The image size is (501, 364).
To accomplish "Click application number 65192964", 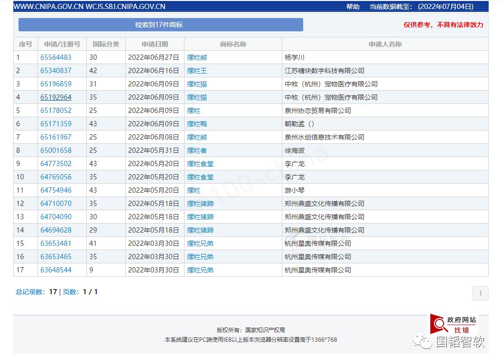I will point(56,97).
